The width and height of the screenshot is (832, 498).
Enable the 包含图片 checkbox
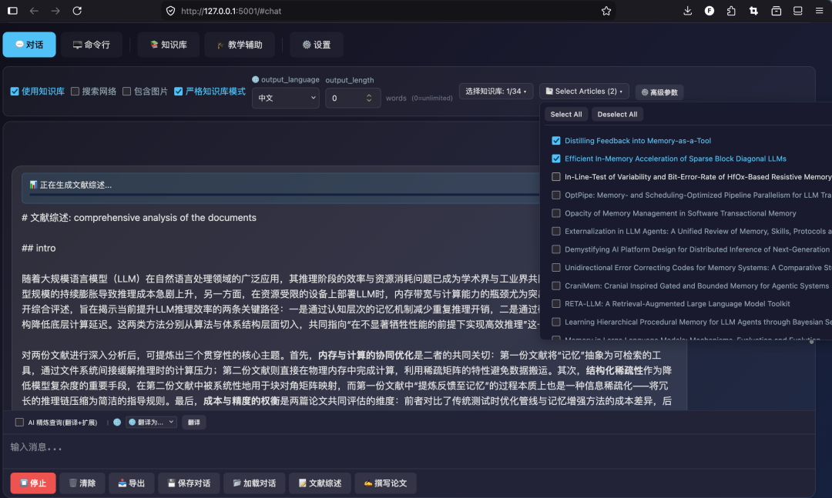pos(127,92)
